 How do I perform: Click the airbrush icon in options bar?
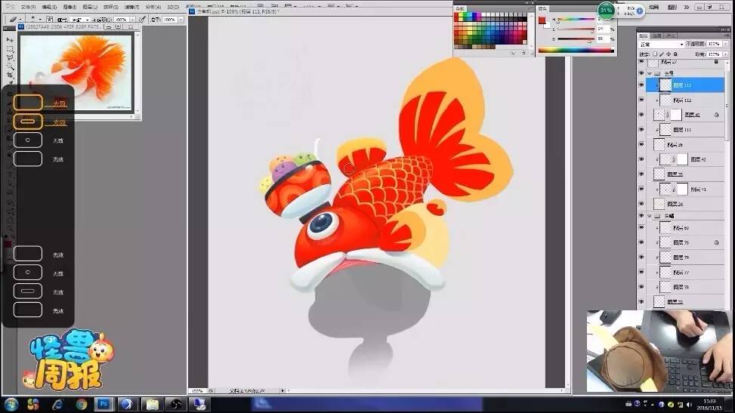coord(142,20)
